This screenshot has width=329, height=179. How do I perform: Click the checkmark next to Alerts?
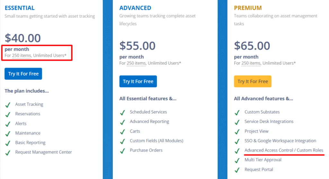coord(8,124)
